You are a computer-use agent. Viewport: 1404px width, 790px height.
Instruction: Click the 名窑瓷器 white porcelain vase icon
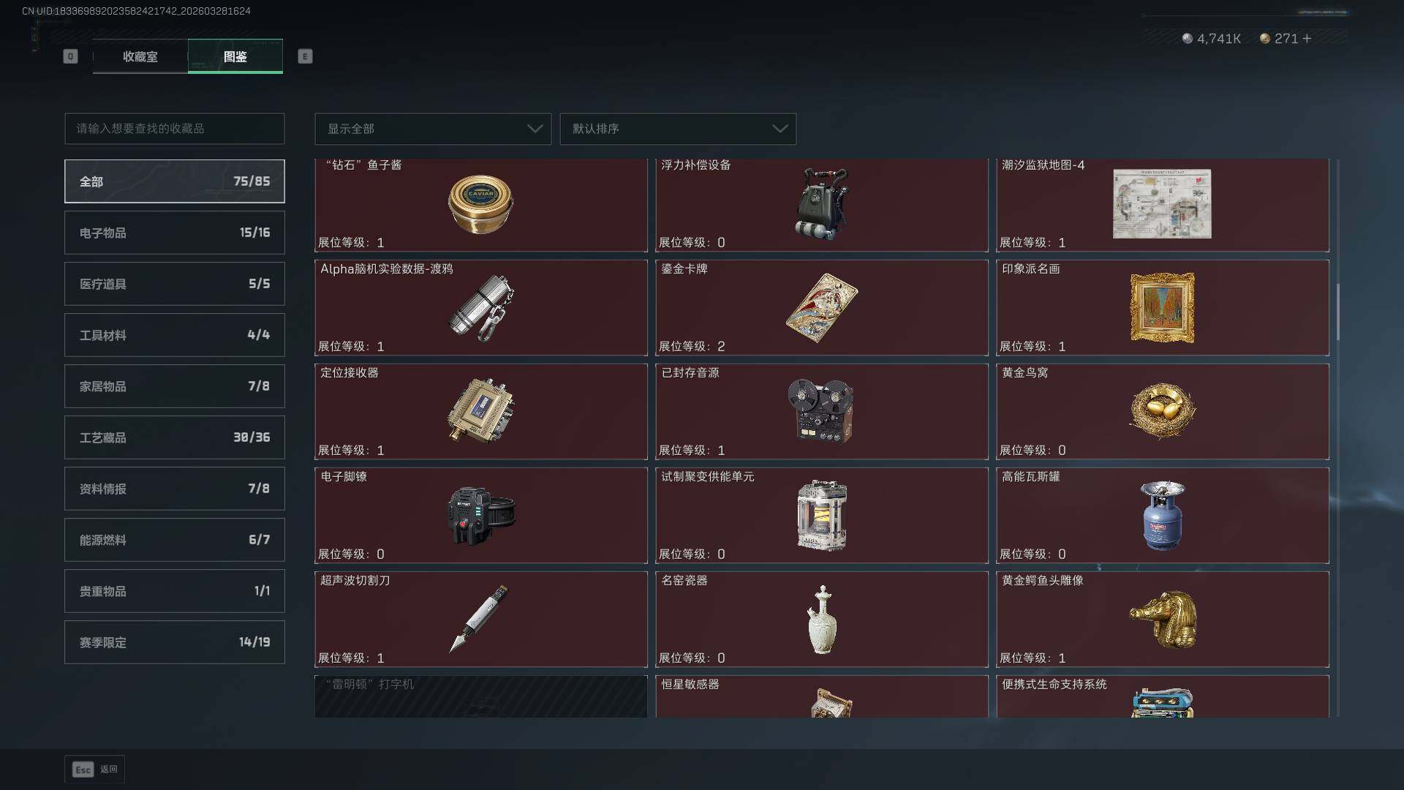point(822,620)
